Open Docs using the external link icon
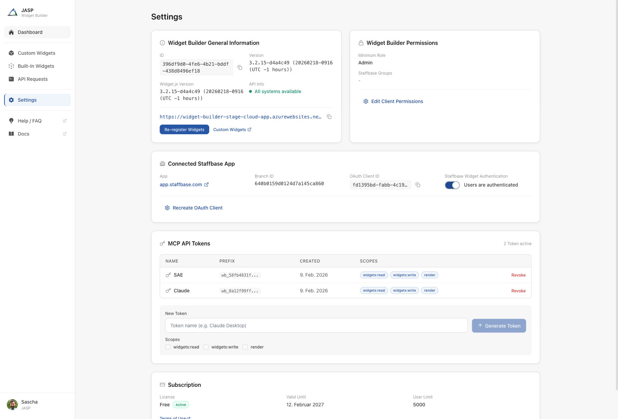 tap(64, 134)
